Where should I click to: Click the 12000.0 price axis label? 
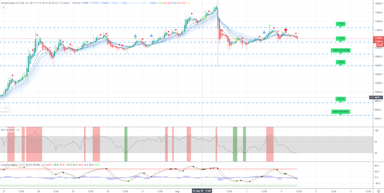[x=378, y=3]
